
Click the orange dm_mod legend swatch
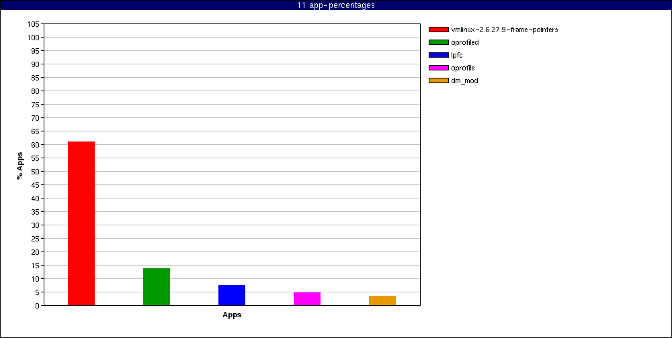pyautogui.click(x=438, y=80)
